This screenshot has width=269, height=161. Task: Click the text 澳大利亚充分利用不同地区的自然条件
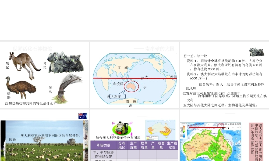coord(51,136)
